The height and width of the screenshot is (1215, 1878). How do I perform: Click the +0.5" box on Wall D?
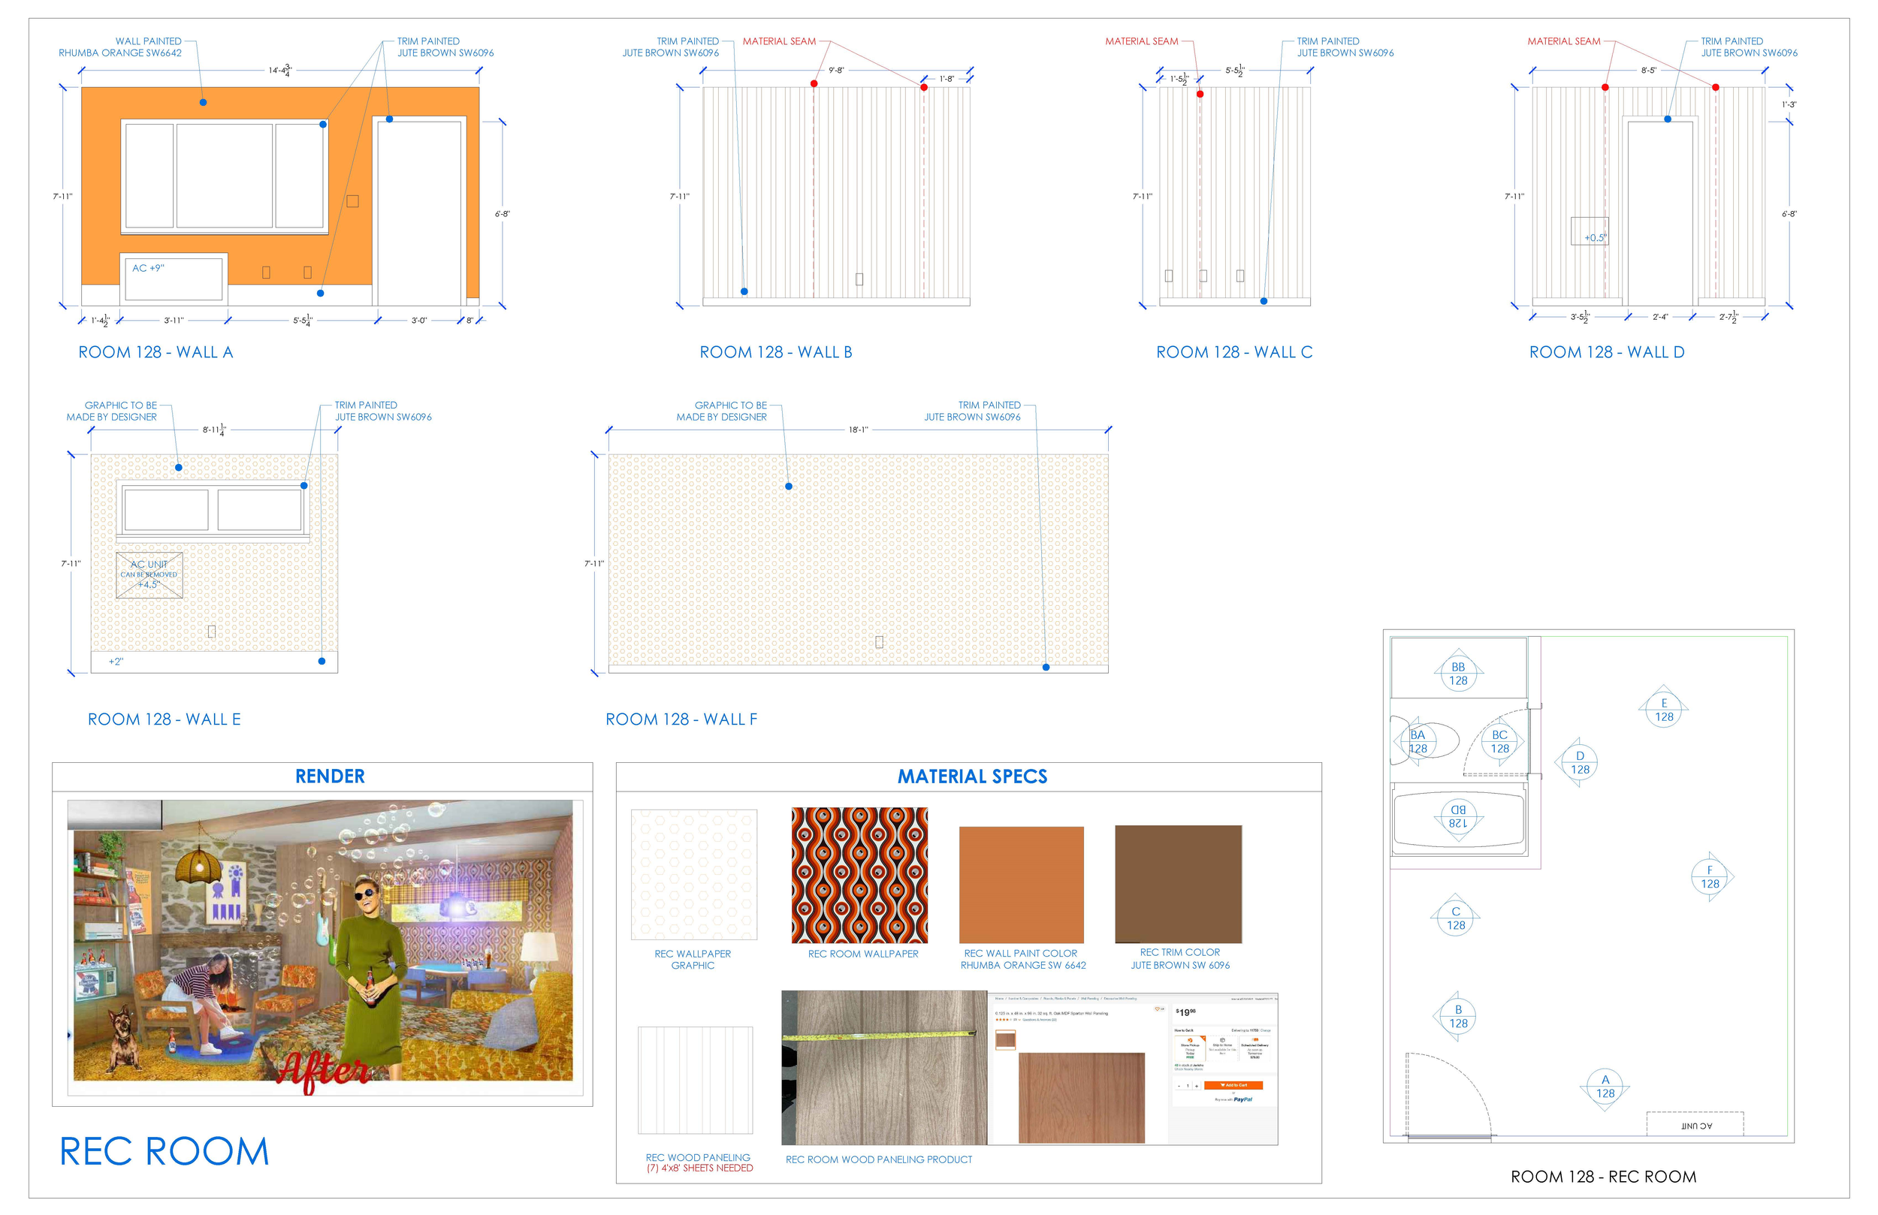(1590, 231)
